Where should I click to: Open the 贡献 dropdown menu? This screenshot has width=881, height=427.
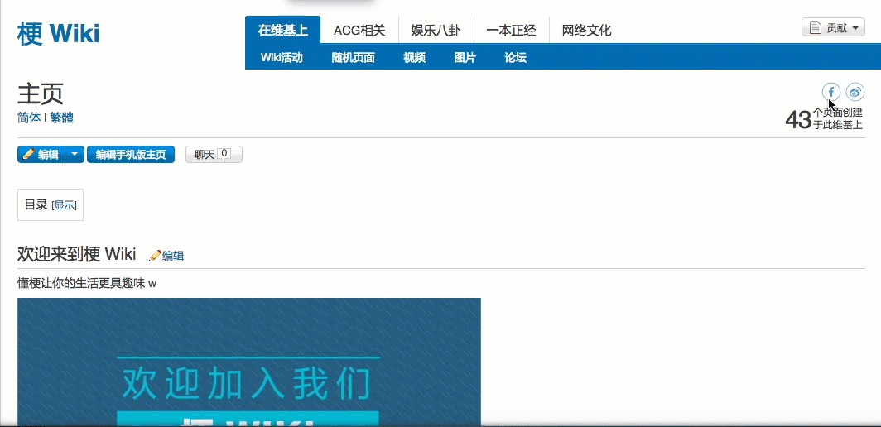click(833, 27)
